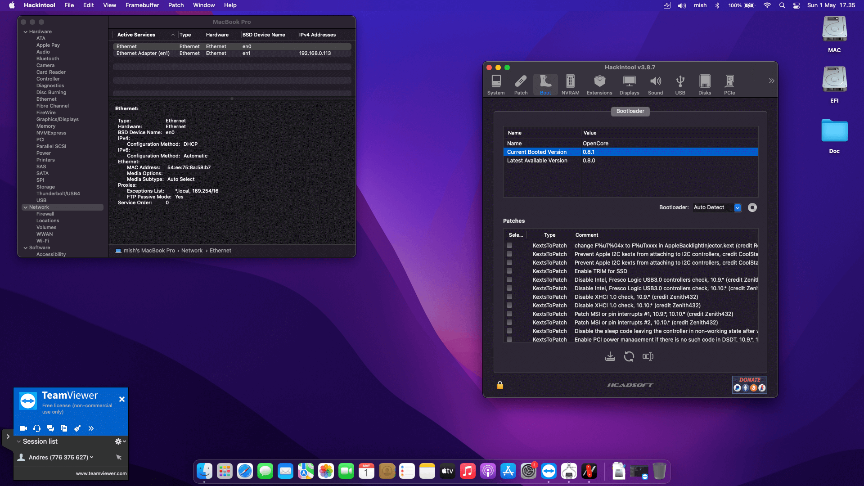Show more Hackintool toolbar items via chevron
This screenshot has width=864, height=486.
pos(771,81)
